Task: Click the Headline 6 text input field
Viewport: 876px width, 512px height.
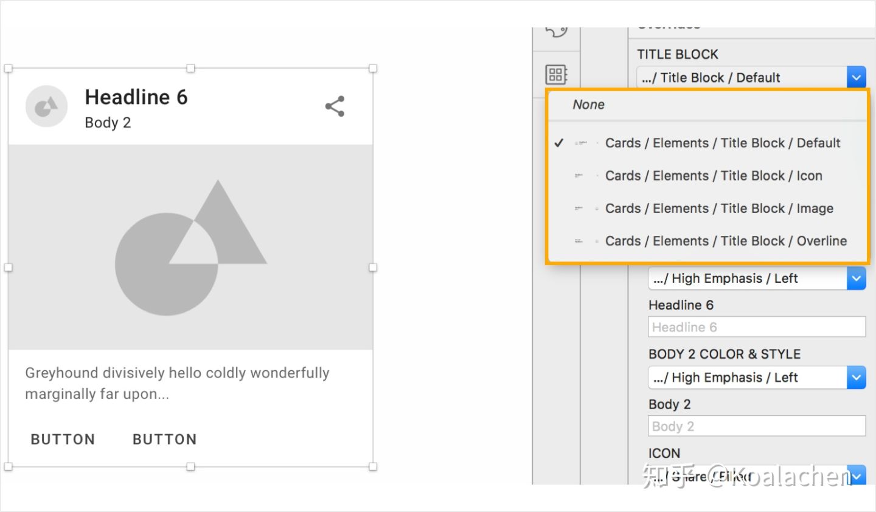Action: 756,327
